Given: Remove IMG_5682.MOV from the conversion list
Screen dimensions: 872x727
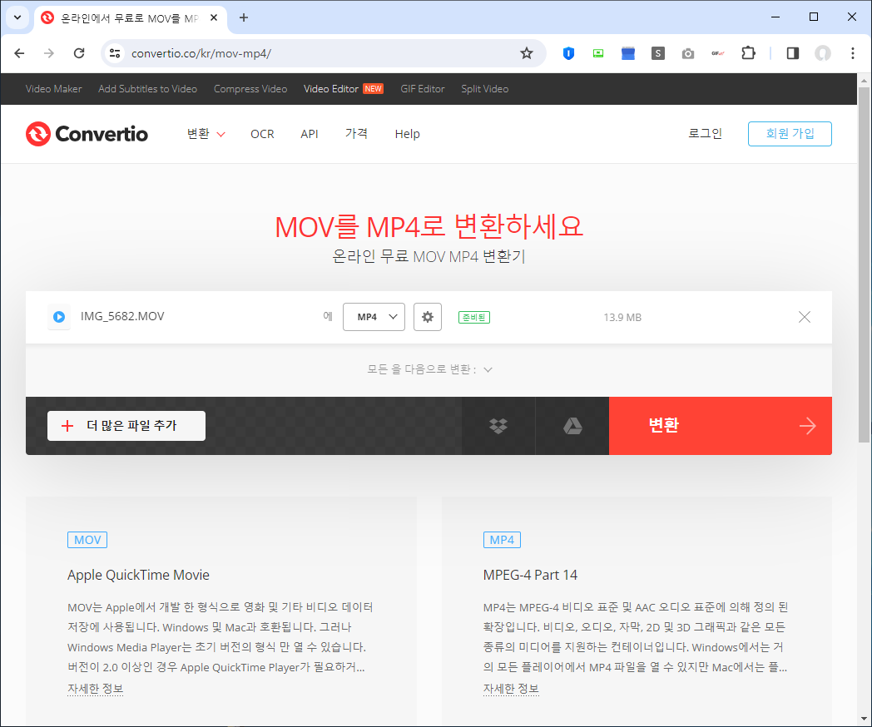Looking at the screenshot, I should point(804,317).
